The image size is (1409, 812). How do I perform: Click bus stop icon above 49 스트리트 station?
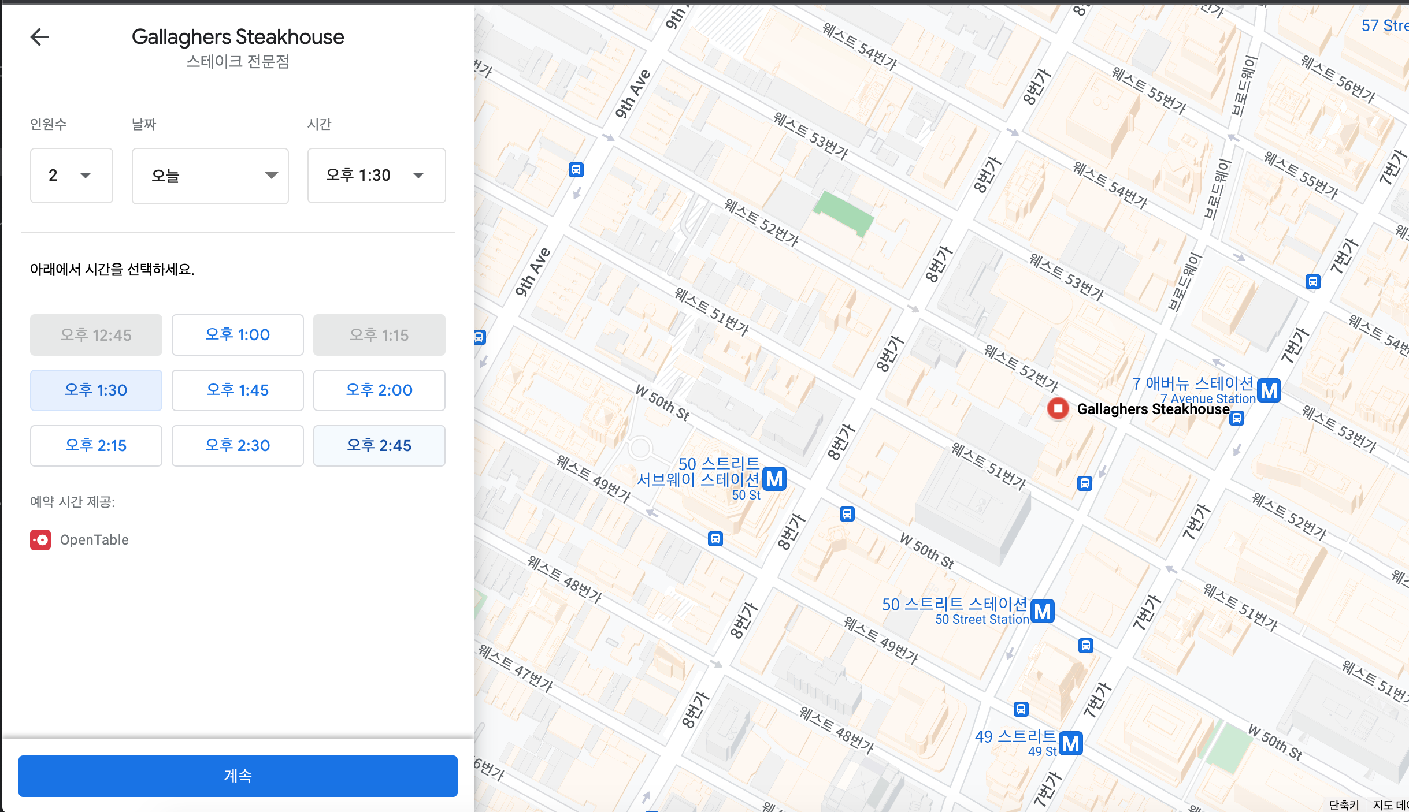(1021, 709)
